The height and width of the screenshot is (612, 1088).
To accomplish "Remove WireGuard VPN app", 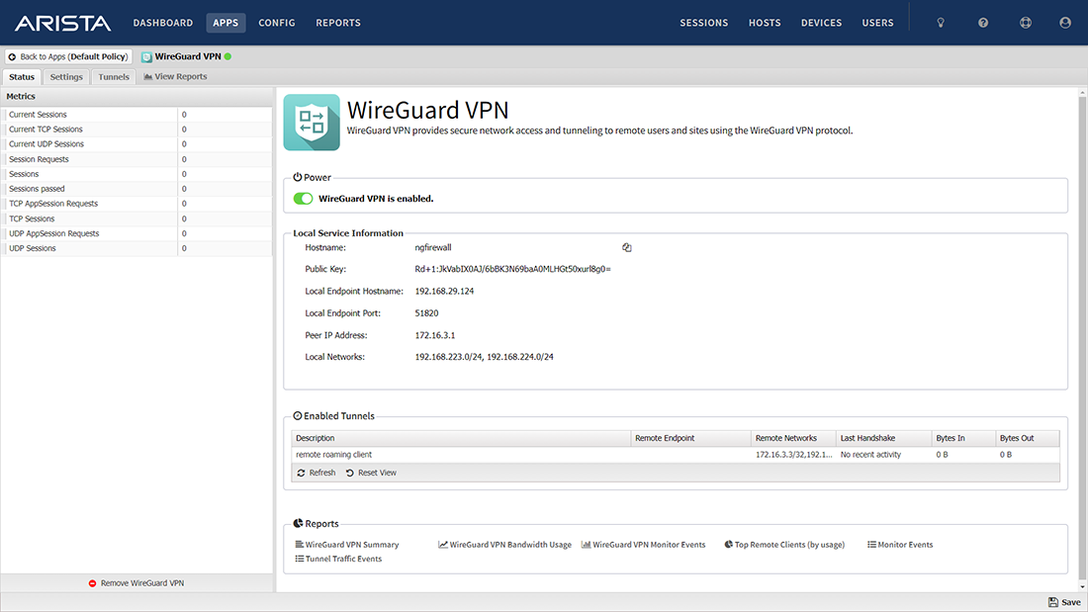I will point(136,583).
